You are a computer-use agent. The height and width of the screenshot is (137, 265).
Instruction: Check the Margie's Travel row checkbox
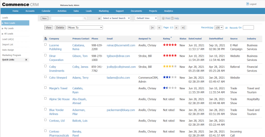tap(45, 87)
